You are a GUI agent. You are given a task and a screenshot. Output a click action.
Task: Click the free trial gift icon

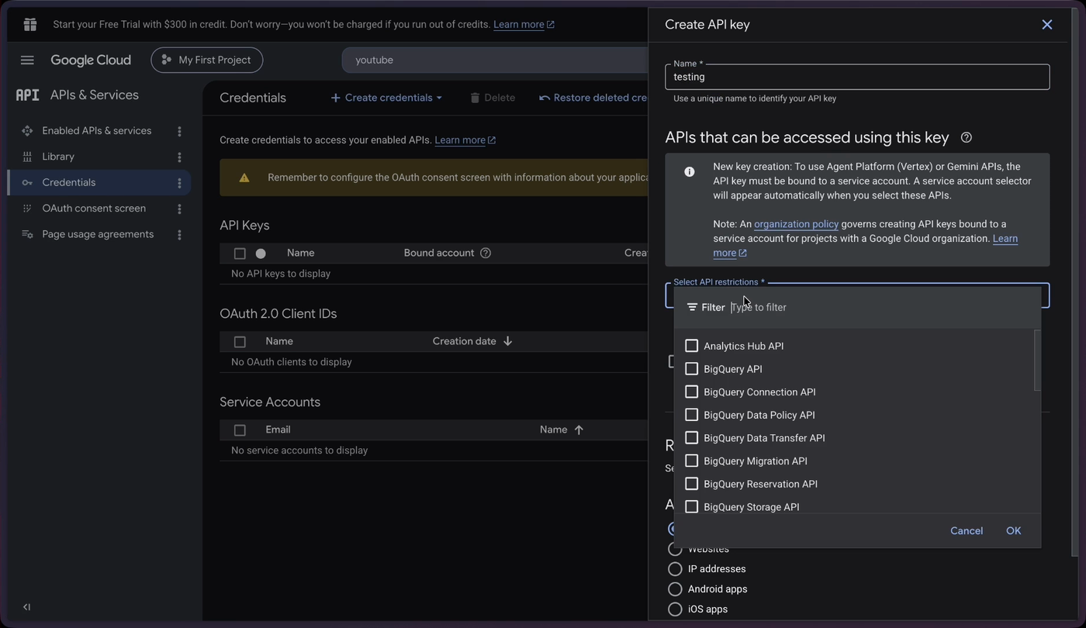click(x=30, y=24)
